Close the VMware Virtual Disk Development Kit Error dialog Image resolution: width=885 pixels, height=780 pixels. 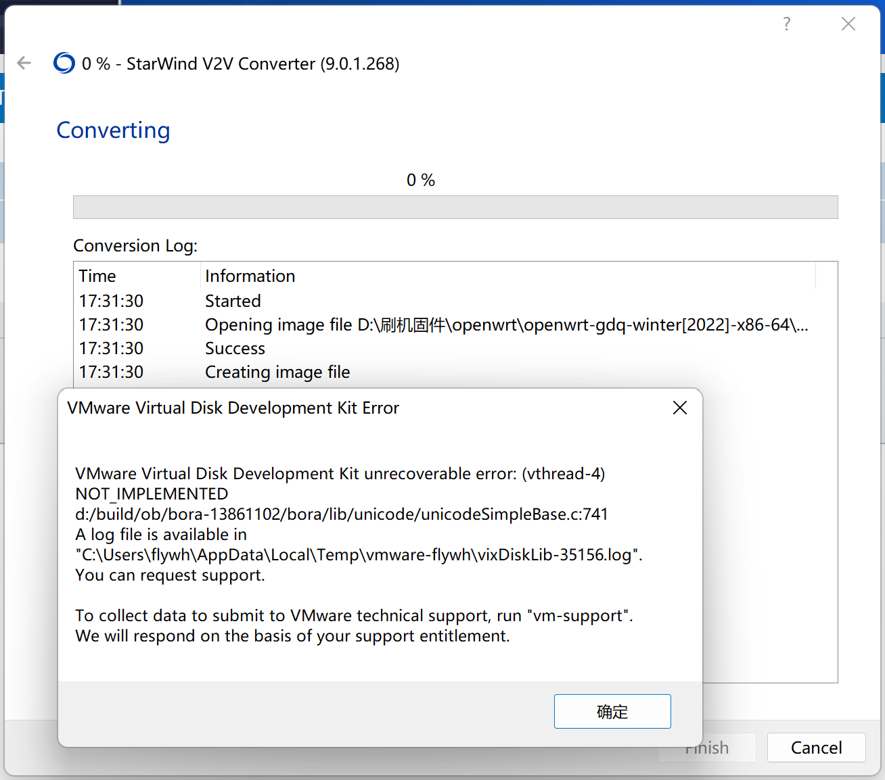pos(680,408)
